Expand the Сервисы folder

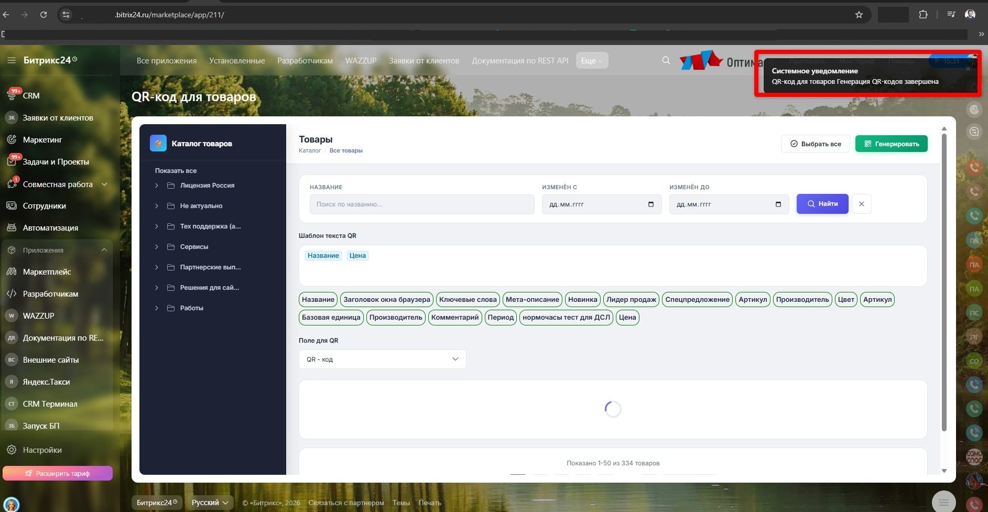pos(156,247)
